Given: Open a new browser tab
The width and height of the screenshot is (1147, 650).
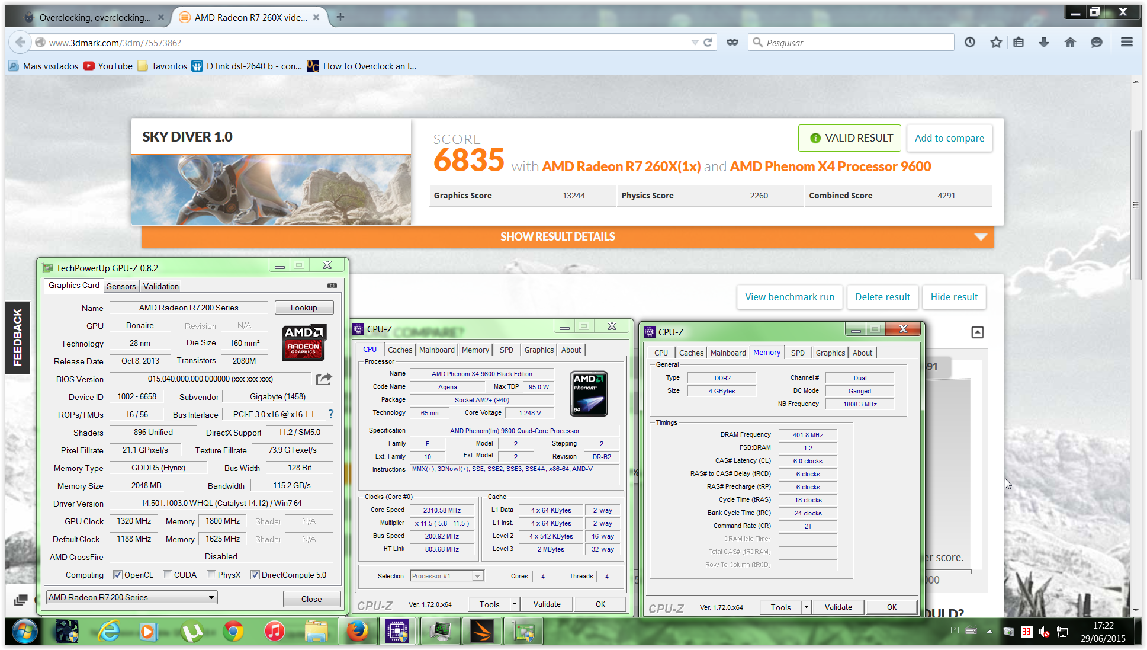Looking at the screenshot, I should click(340, 17).
